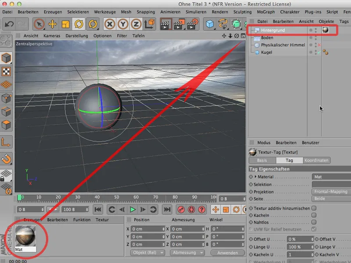Click Physikalischer Himmel red X enable toggle

pos(319,45)
